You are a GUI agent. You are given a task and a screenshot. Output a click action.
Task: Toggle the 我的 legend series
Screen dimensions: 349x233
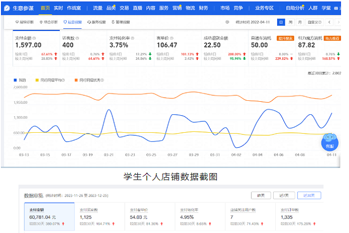22,80
